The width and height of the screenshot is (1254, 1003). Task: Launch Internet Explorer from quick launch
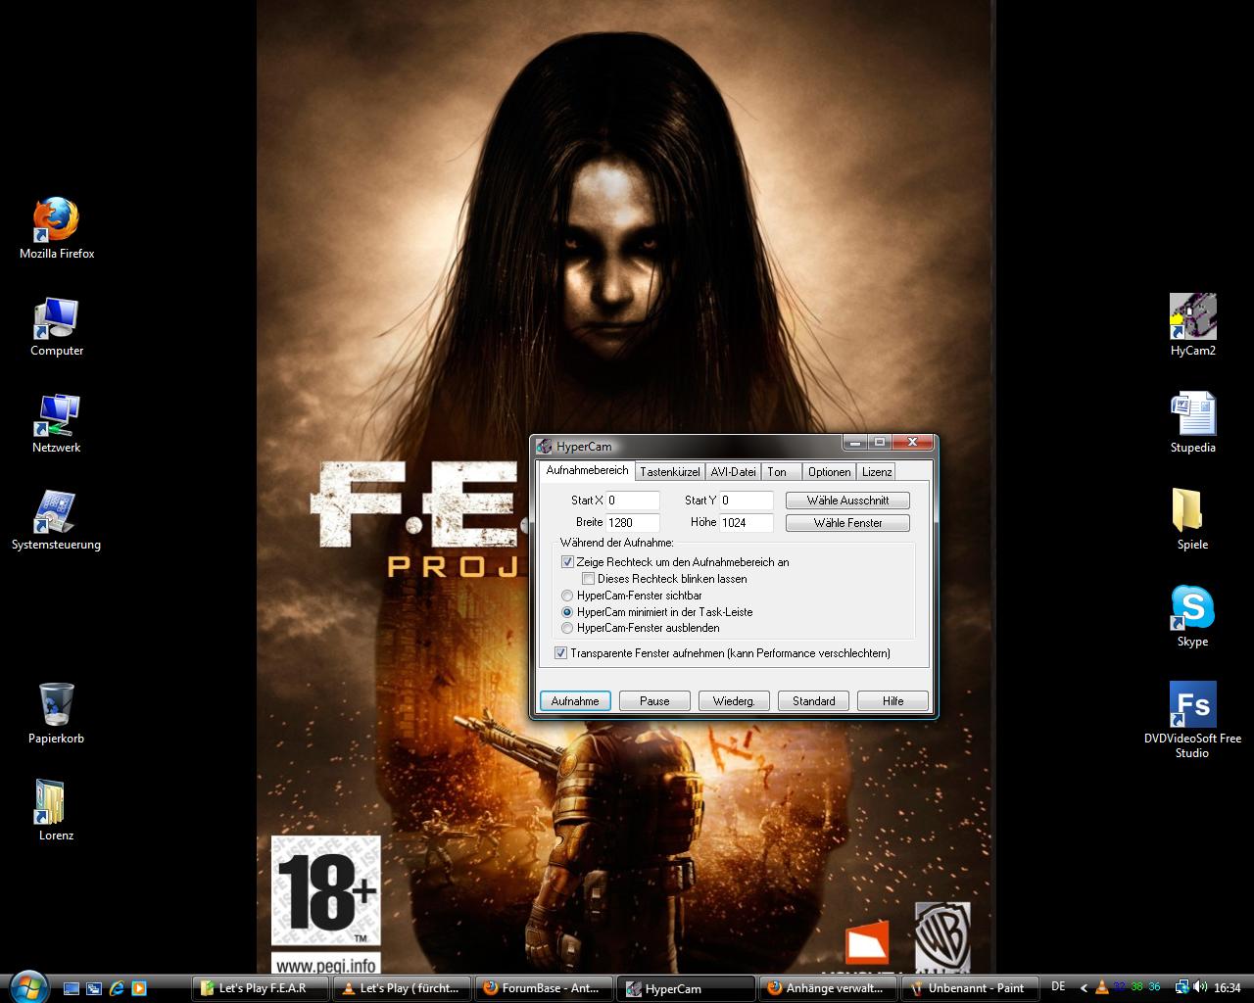click(x=117, y=988)
